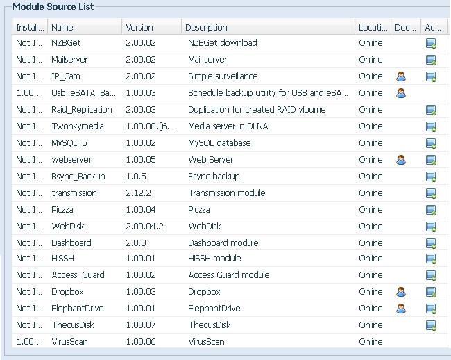Select ThecusDisk name cell
Image resolution: width=451 pixels, height=360 pixels.
72,325
